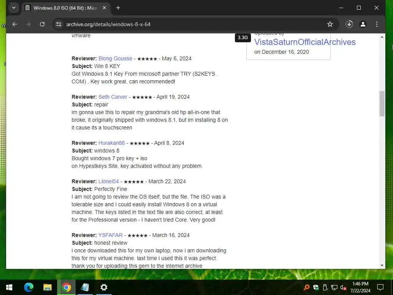Click the page scrollbar thumb
Image resolution: width=393 pixels, height=295 pixels.
[382, 104]
